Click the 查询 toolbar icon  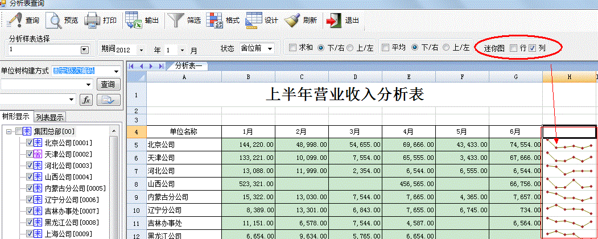click(15, 20)
